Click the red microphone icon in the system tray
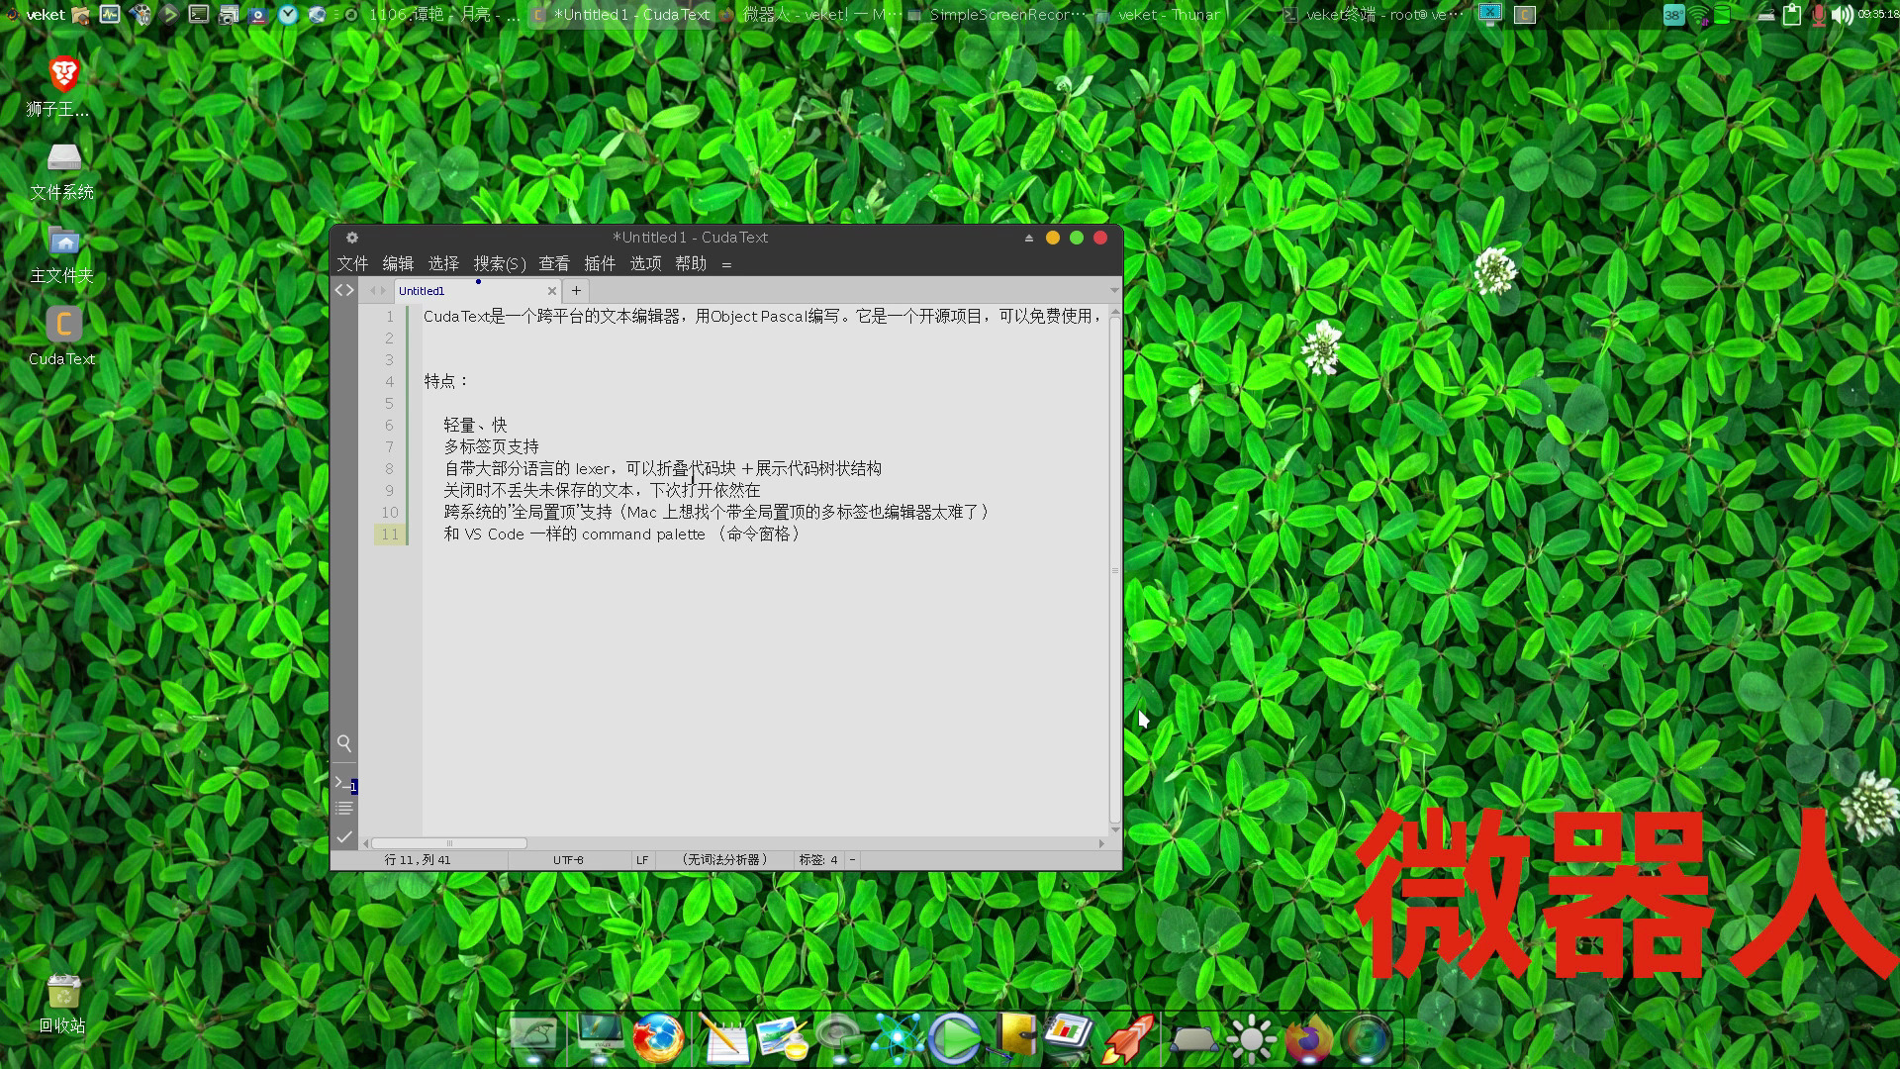Viewport: 1900px width, 1069px height. click(x=1818, y=15)
